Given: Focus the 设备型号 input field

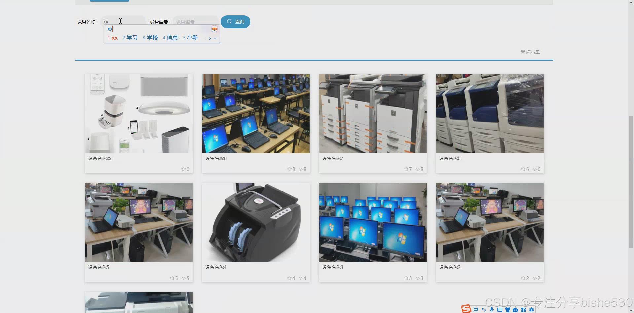Looking at the screenshot, I should [195, 22].
